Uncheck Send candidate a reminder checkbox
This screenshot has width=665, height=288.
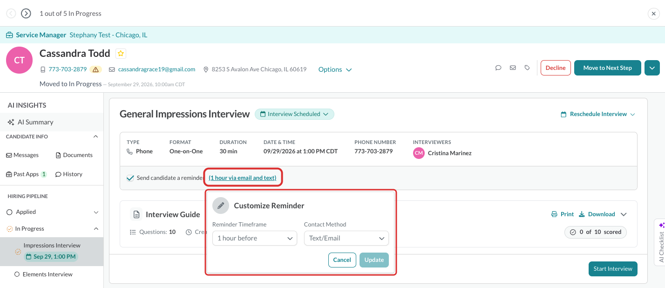click(x=130, y=178)
